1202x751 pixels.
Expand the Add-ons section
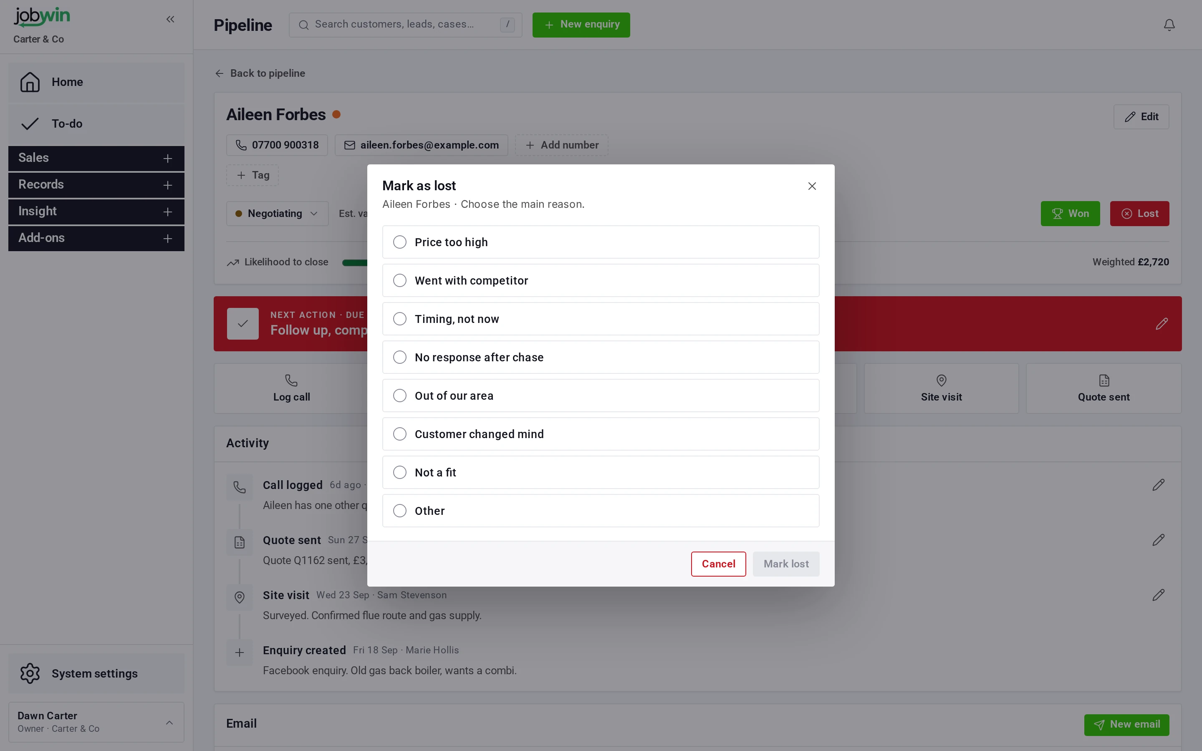[x=96, y=238]
